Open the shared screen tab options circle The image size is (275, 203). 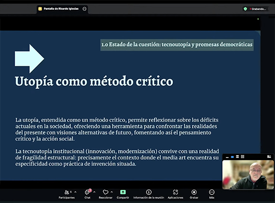84,9
